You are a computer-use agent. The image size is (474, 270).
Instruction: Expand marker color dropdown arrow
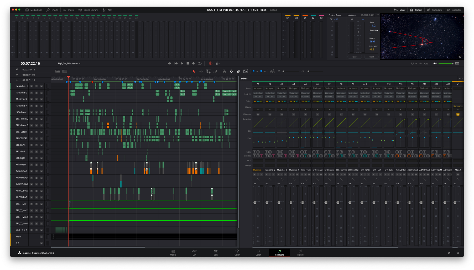265,71
